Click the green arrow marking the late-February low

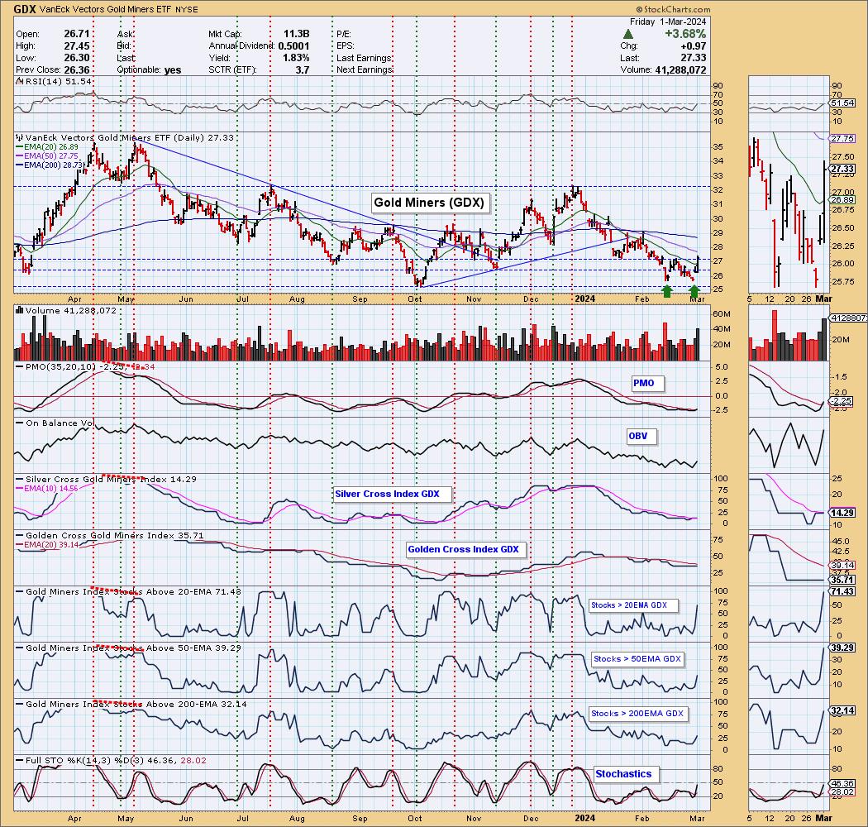point(694,290)
